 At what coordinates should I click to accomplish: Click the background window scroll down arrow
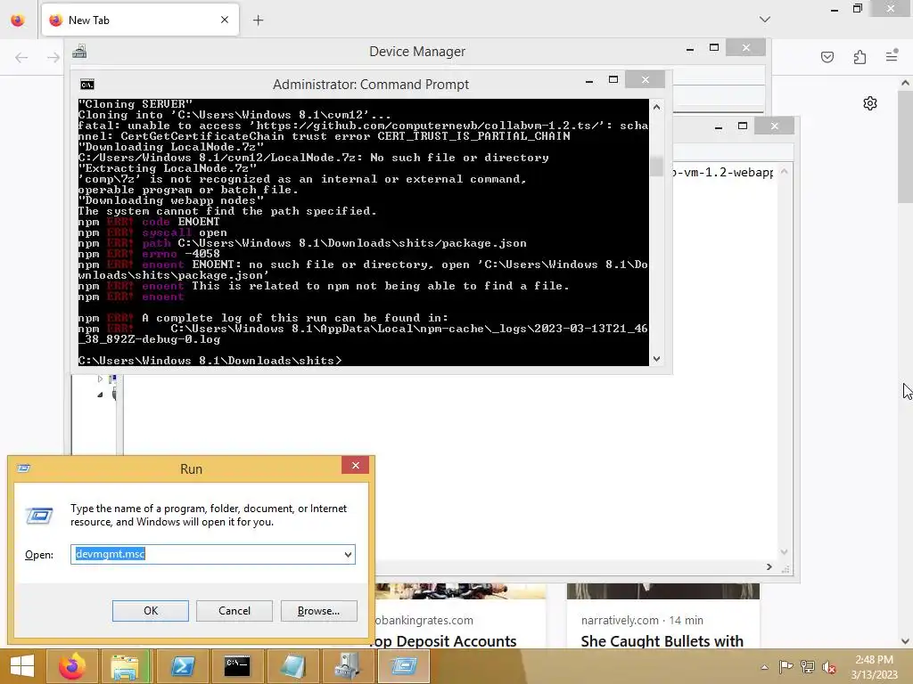(x=784, y=552)
